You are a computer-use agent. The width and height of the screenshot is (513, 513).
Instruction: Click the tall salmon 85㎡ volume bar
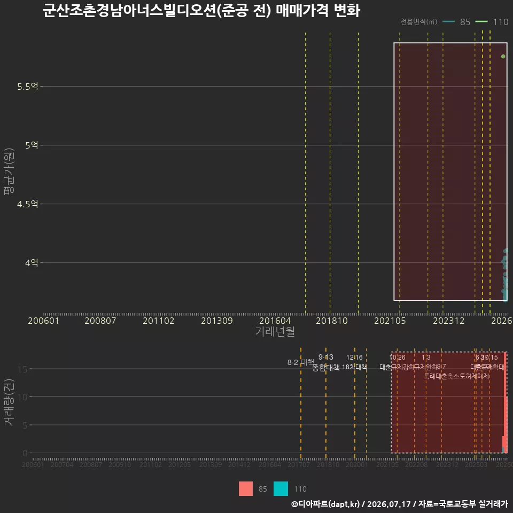coord(506,402)
